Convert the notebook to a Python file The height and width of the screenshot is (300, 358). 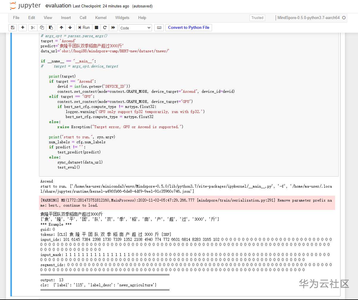click(189, 27)
